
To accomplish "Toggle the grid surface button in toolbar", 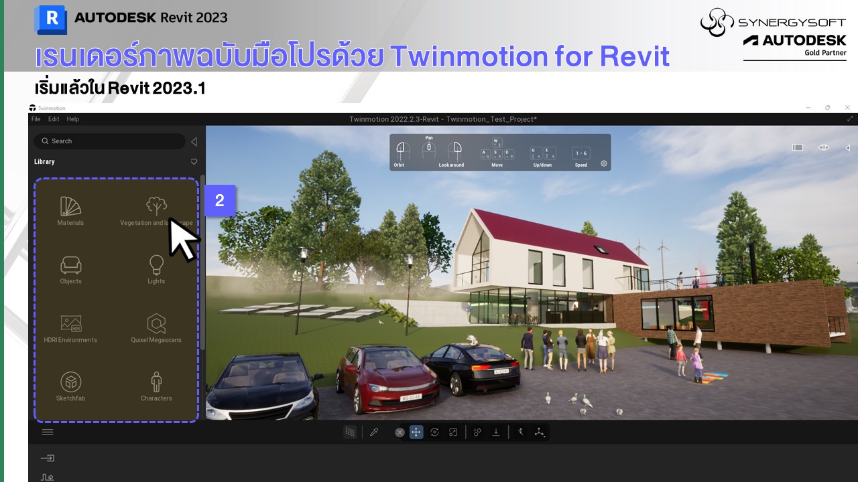I will [x=350, y=432].
